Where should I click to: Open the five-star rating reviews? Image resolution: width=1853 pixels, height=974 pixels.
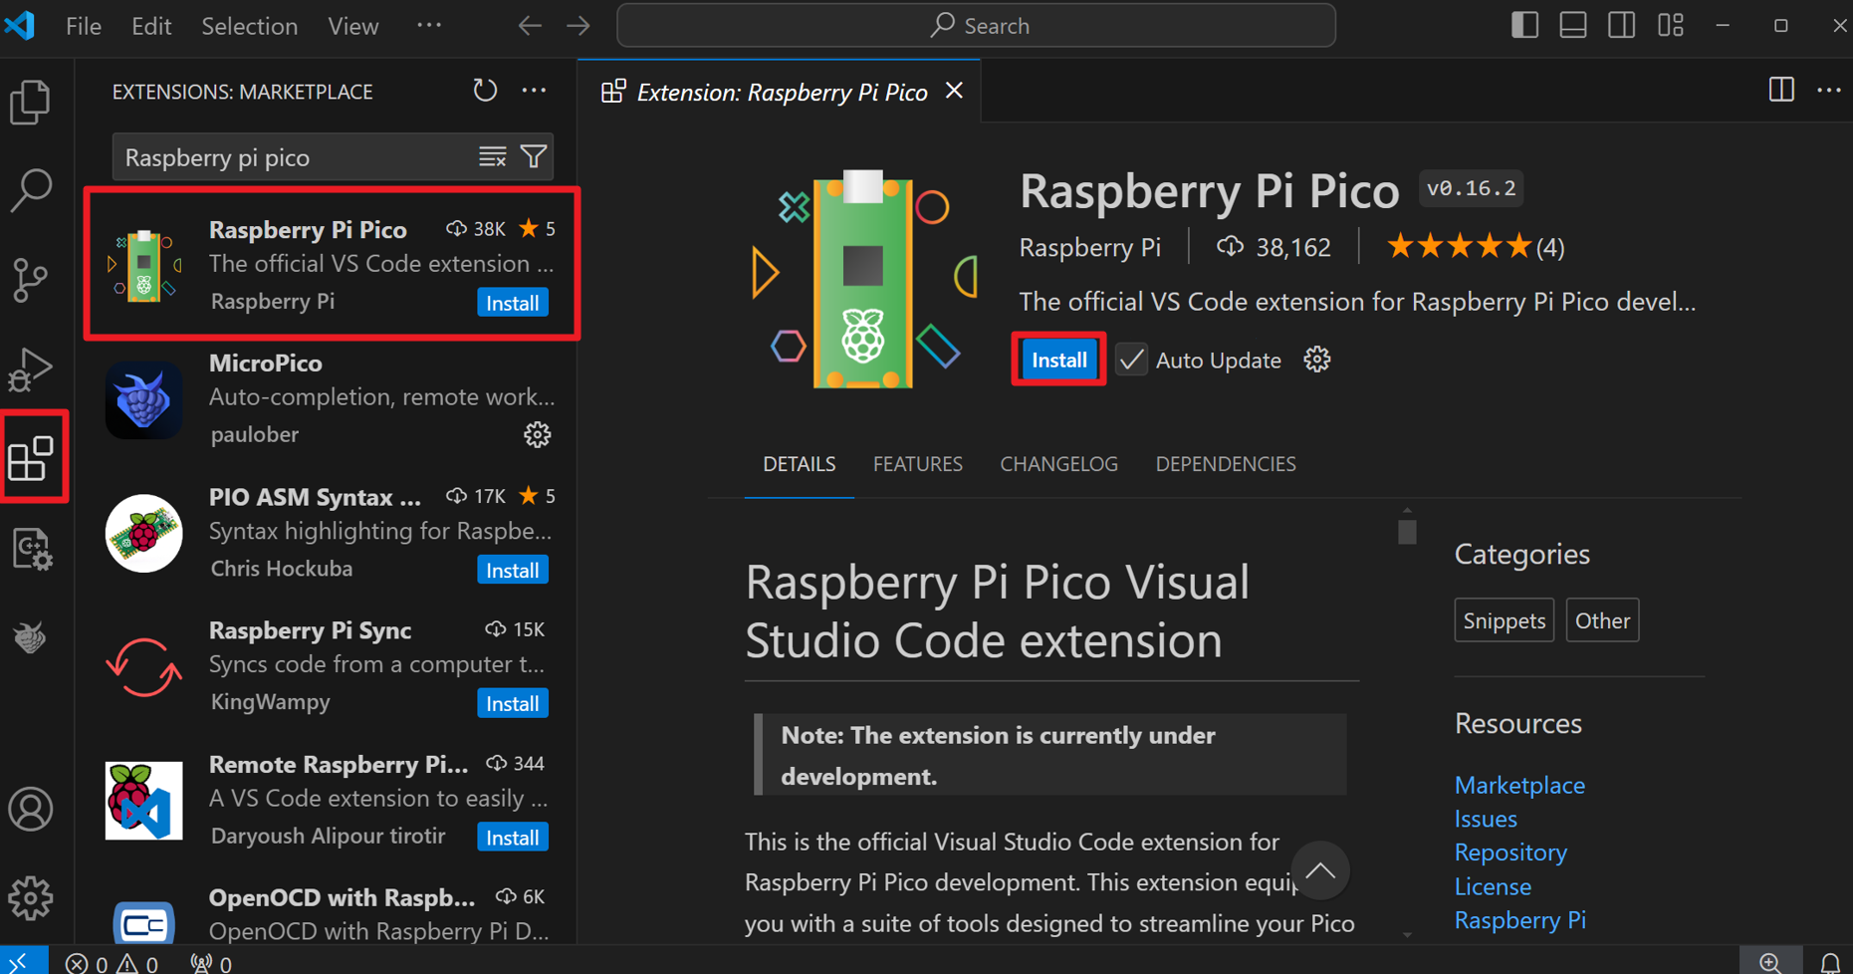(x=1475, y=247)
